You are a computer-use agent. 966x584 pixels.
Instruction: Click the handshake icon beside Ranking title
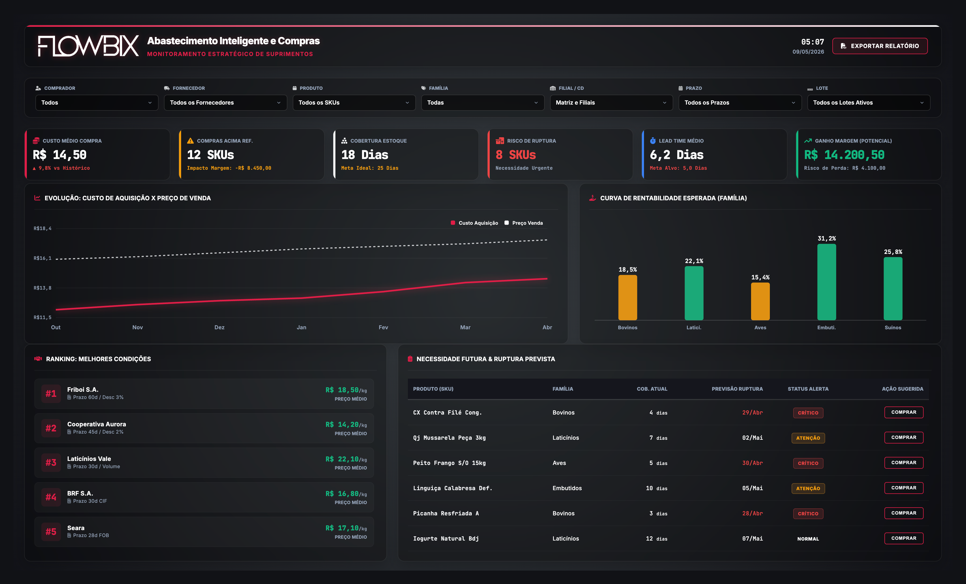pos(38,358)
